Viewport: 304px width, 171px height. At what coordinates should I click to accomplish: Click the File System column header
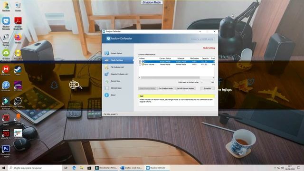[194, 58]
